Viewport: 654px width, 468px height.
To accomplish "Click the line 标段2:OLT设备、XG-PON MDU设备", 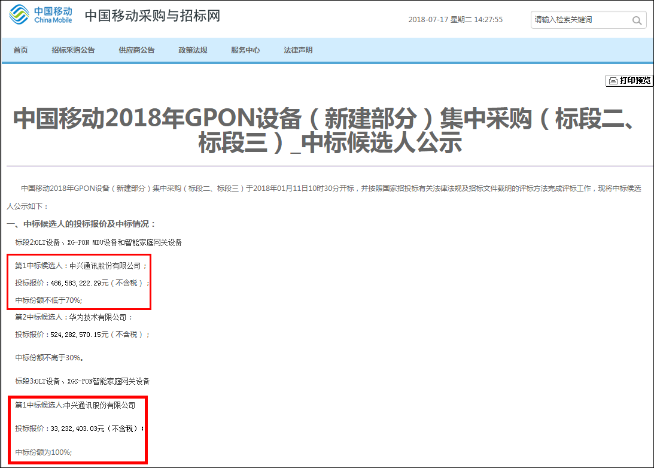I will click(99, 242).
